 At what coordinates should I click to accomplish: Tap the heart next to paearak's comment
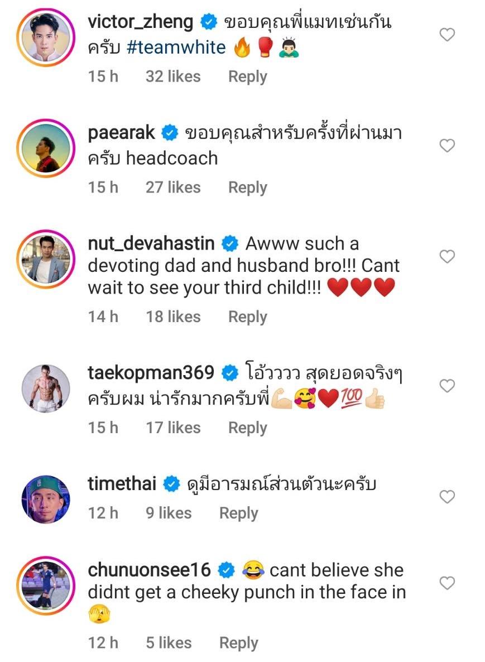click(x=447, y=146)
